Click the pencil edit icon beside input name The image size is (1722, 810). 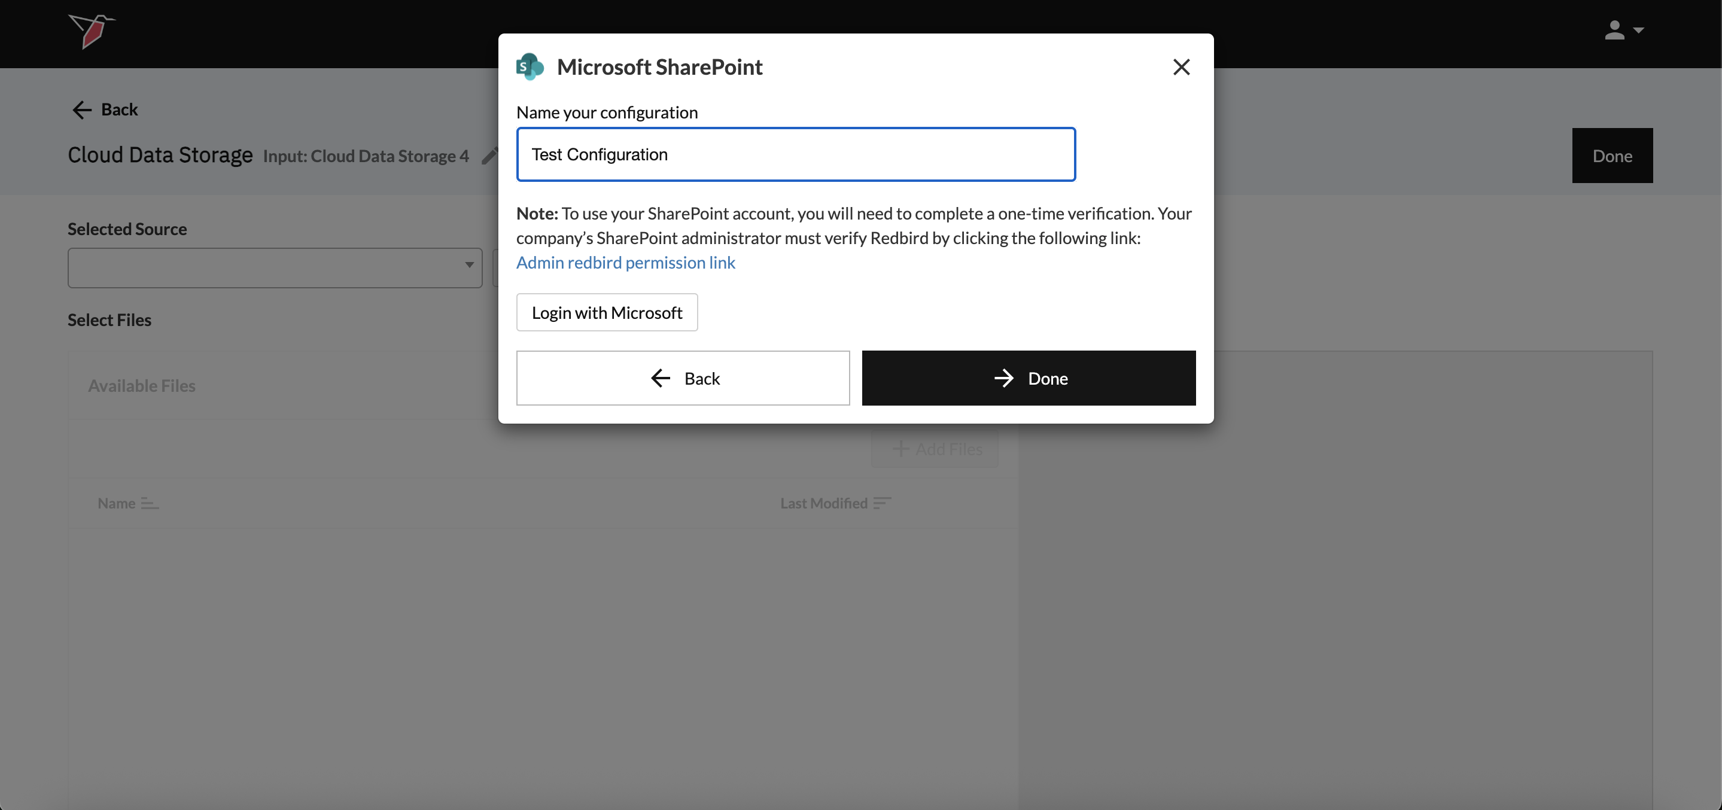pyautogui.click(x=490, y=156)
